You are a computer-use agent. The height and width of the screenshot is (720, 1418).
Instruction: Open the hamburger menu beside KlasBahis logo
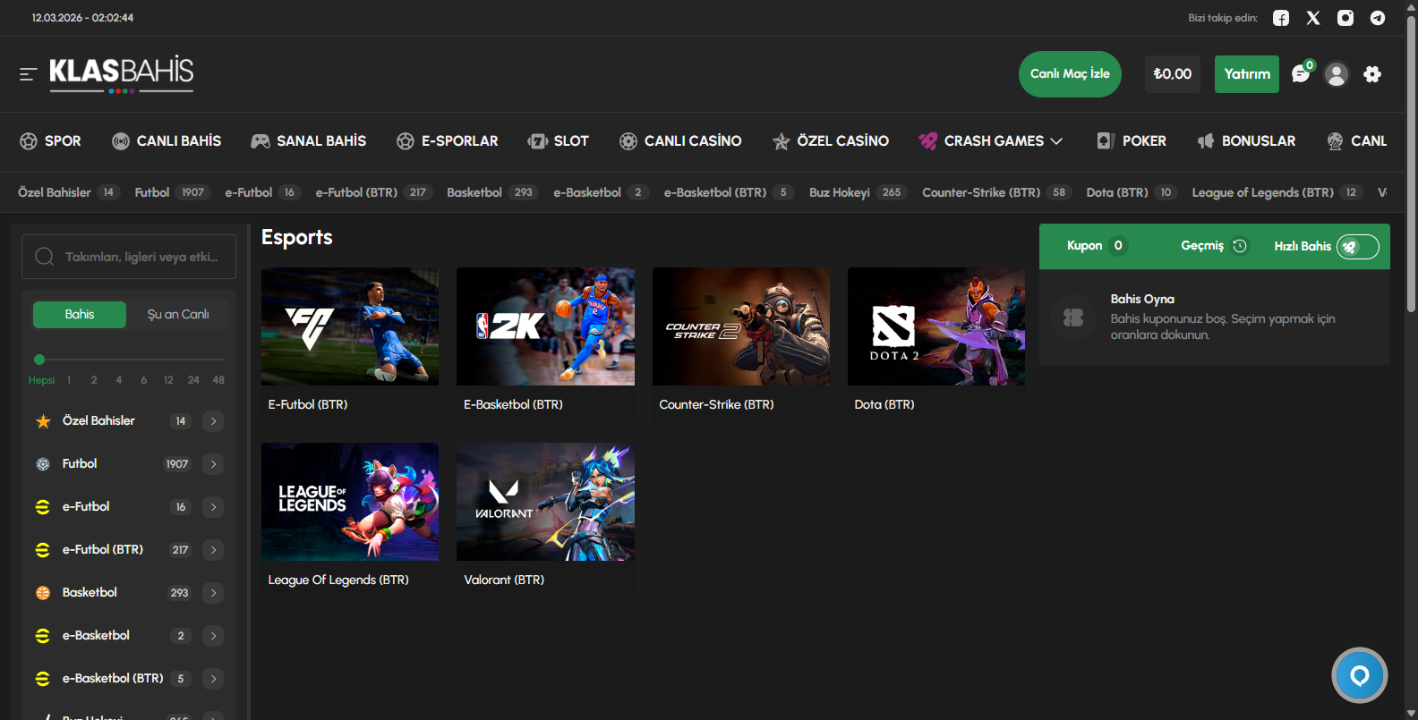(29, 74)
